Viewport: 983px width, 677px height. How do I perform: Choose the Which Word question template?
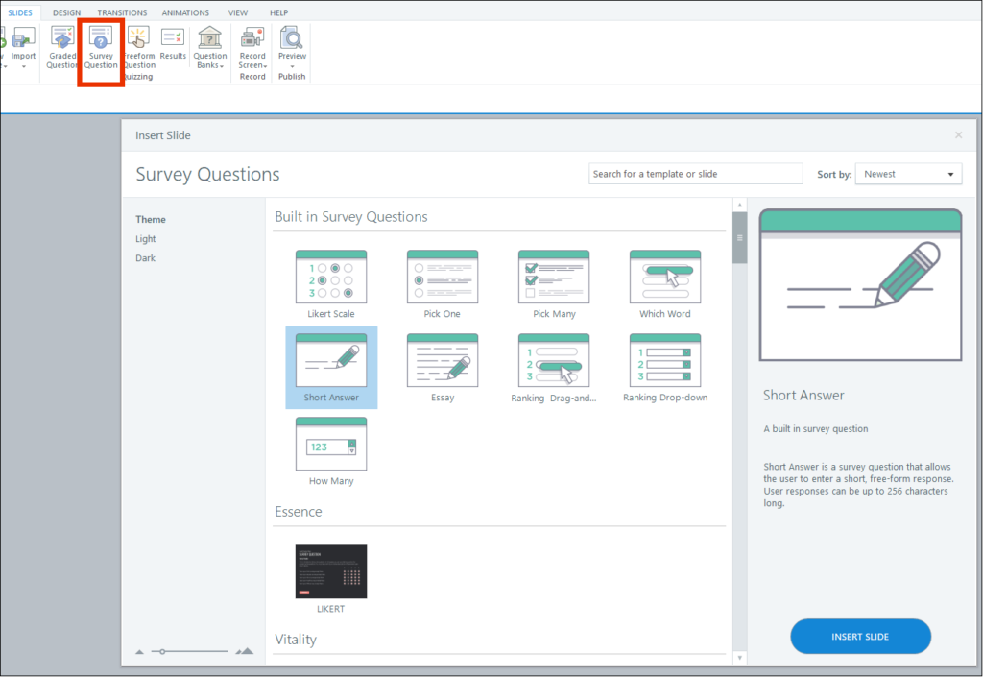coord(665,285)
